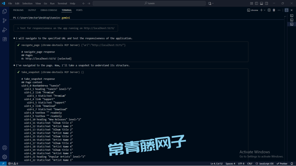
Task: Toggle the bottom panel layout button
Action: (x=261, y=3)
